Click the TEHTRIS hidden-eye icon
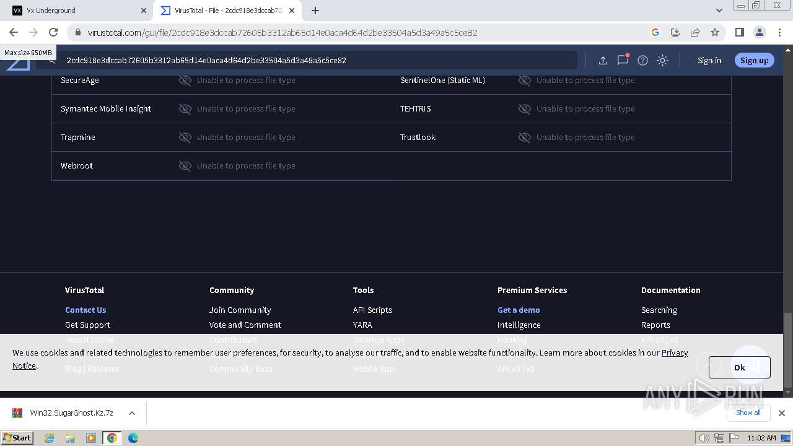 [x=524, y=108]
